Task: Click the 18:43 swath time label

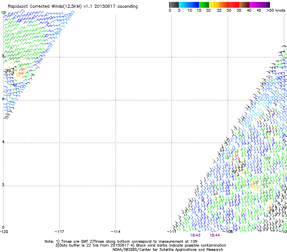Action: (195, 235)
